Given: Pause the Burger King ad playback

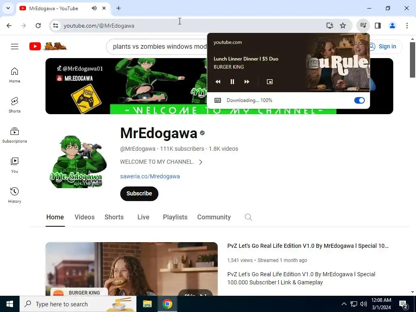Looking at the screenshot, I should click(x=232, y=82).
